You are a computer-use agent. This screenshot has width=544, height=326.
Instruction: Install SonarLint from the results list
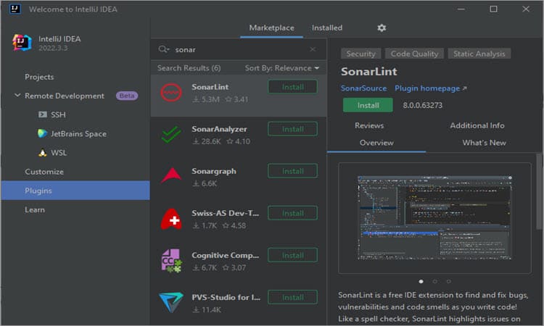click(x=292, y=87)
